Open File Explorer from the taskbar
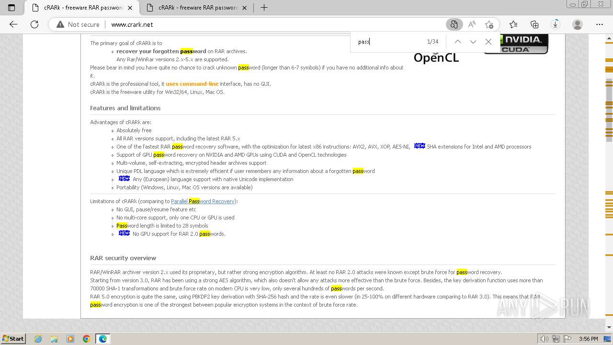This screenshot has height=345, width=613. click(x=54, y=339)
